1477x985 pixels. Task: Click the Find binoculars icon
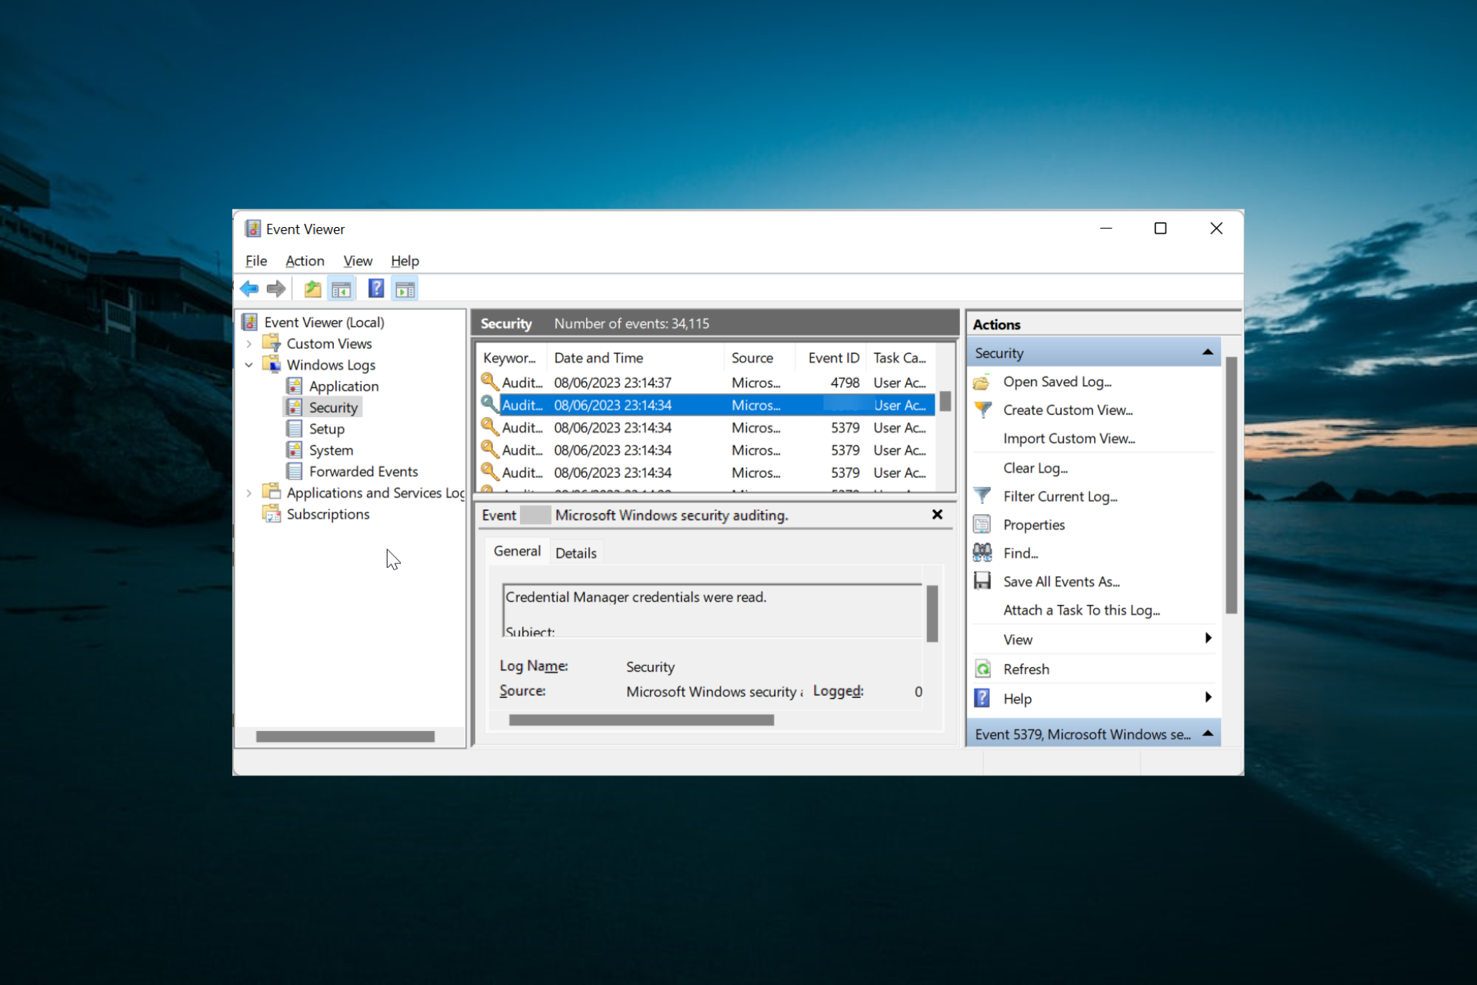coord(982,553)
